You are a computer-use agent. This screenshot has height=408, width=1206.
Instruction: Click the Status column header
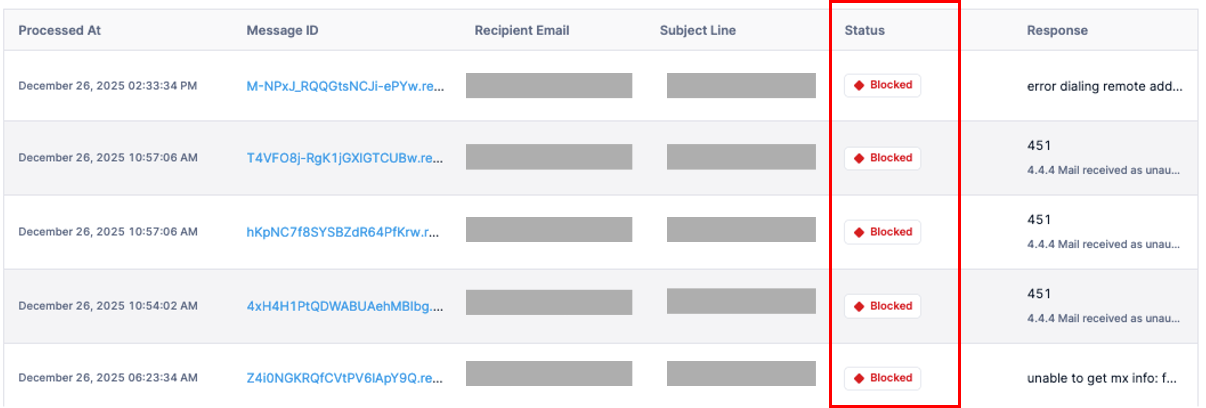coord(864,30)
